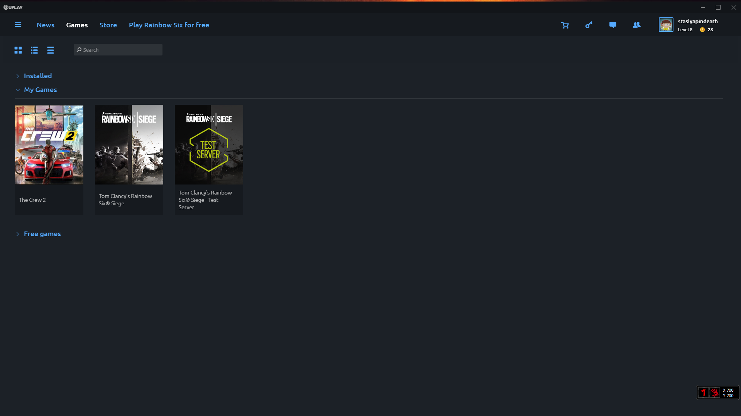Screen dimensions: 741x416
Task: Click the key activation icon
Action: 589,25
